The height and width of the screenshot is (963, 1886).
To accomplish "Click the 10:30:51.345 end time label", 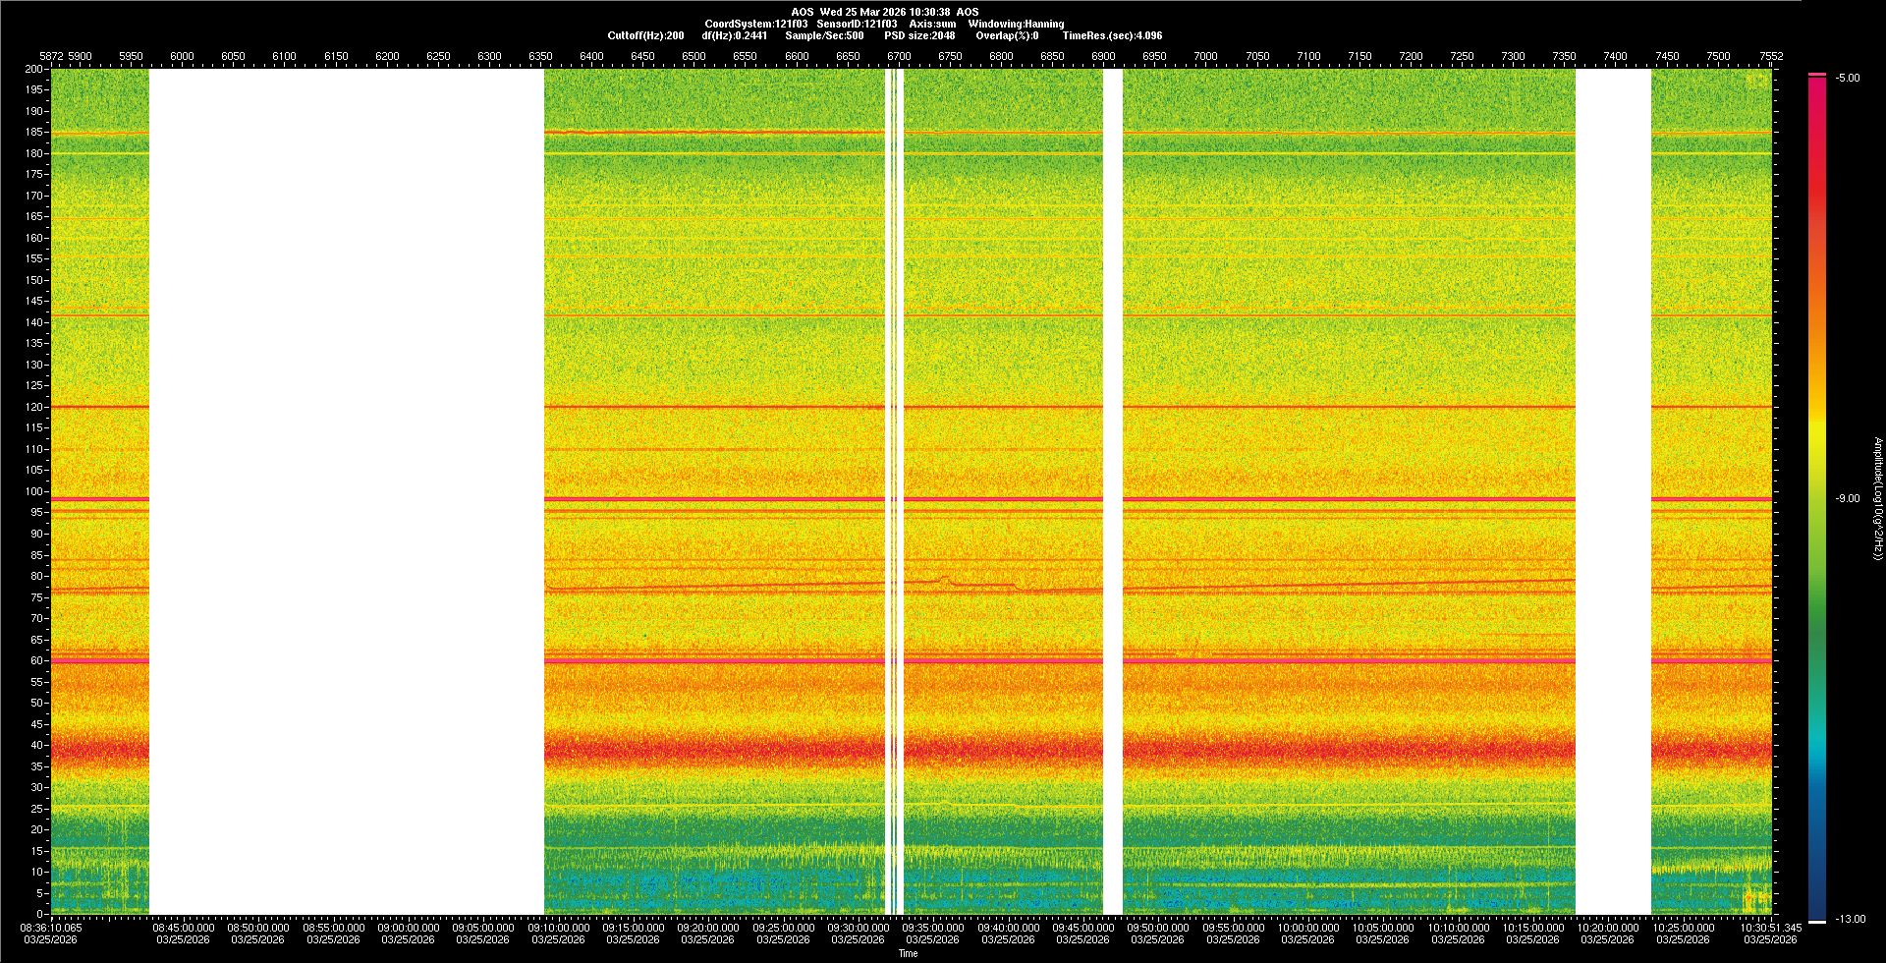I will [1770, 927].
